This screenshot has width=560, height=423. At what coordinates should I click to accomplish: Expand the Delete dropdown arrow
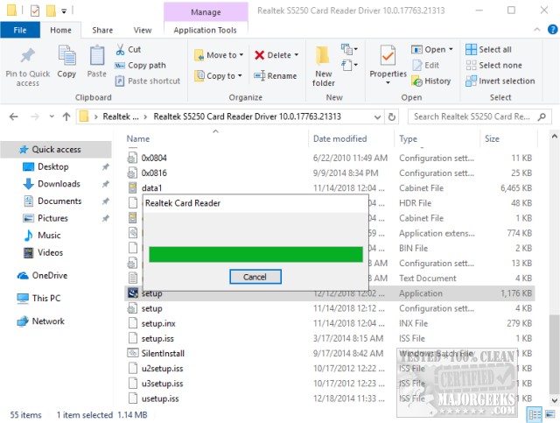297,55
